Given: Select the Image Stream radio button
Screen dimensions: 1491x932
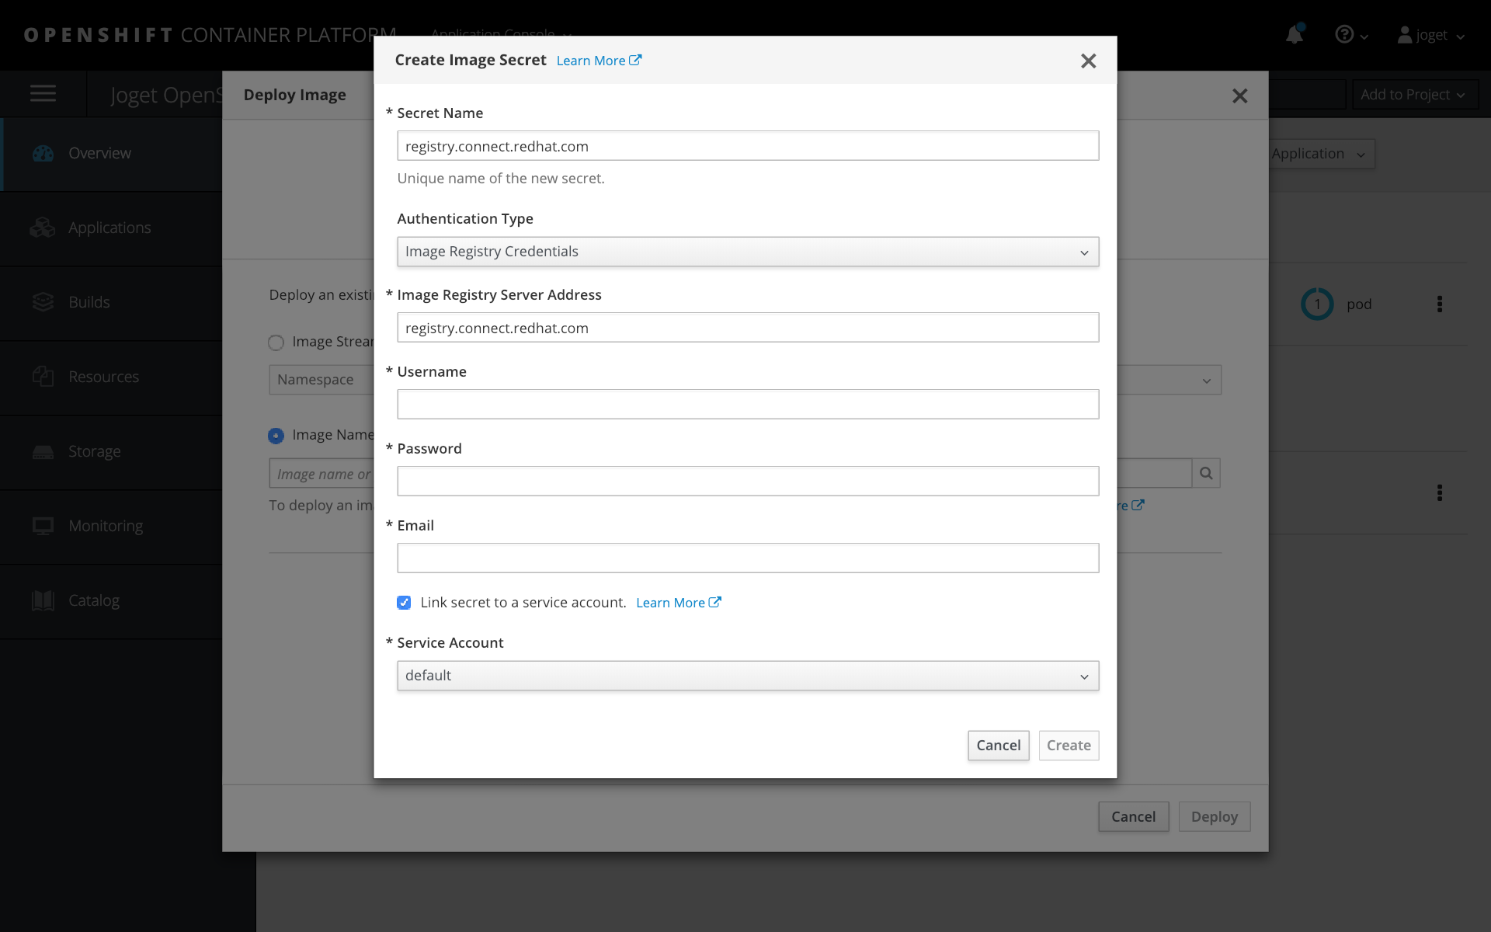Looking at the screenshot, I should click(x=276, y=343).
